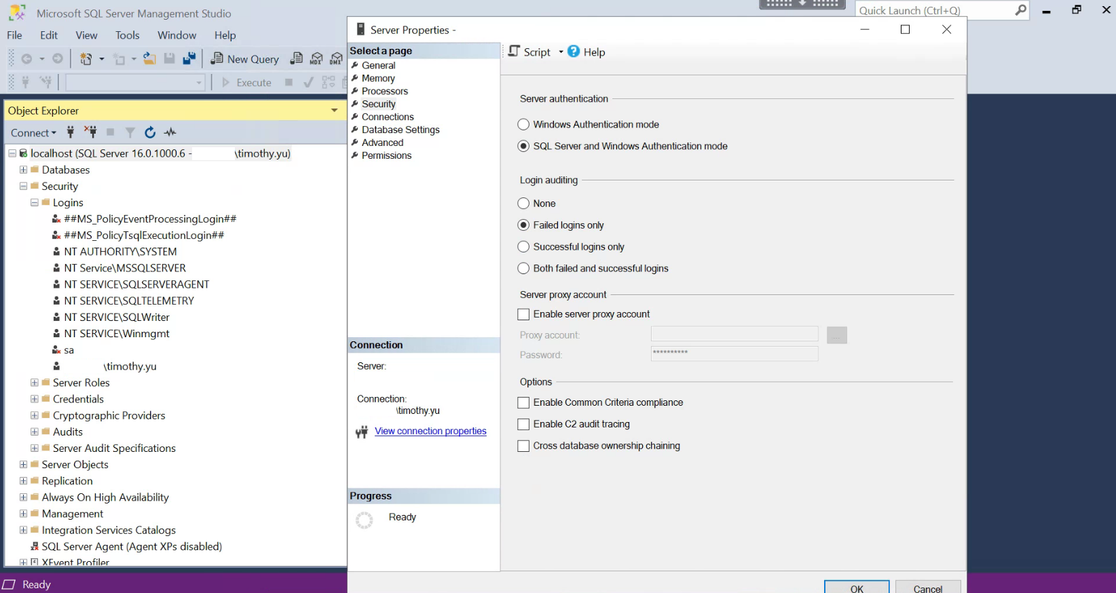
Task: Click the Connect plug icon in SQL toolbar
Action: [26, 83]
